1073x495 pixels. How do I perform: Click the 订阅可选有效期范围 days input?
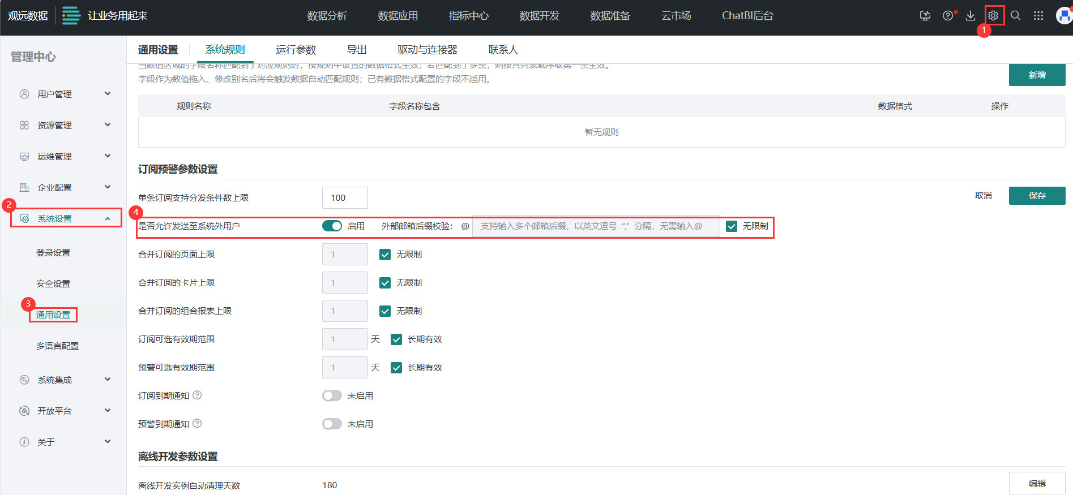coord(345,339)
